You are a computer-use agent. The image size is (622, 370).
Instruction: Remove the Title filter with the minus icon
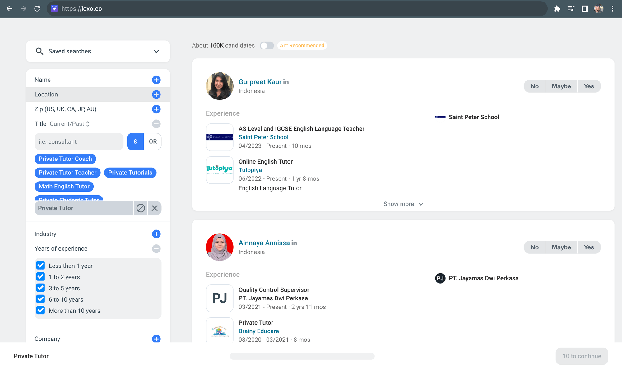click(x=156, y=124)
